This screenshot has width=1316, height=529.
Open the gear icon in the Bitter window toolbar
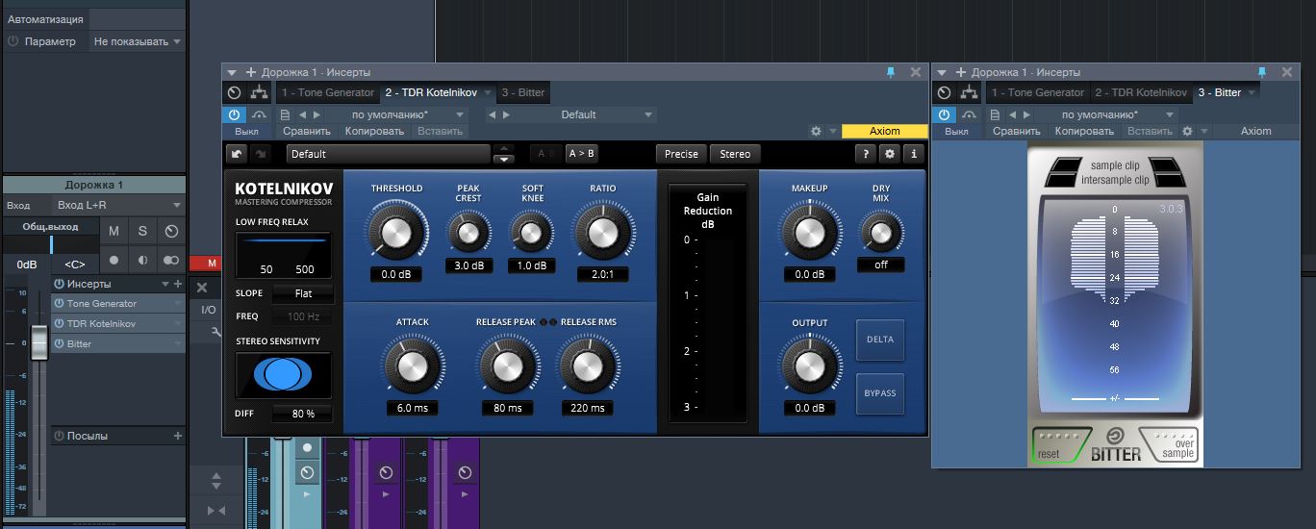[1187, 131]
